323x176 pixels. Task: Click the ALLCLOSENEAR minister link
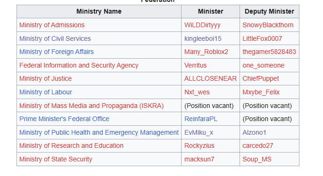click(x=210, y=78)
